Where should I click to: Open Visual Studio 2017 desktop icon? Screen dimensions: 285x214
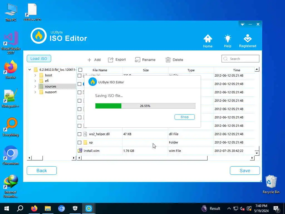click(x=11, y=43)
